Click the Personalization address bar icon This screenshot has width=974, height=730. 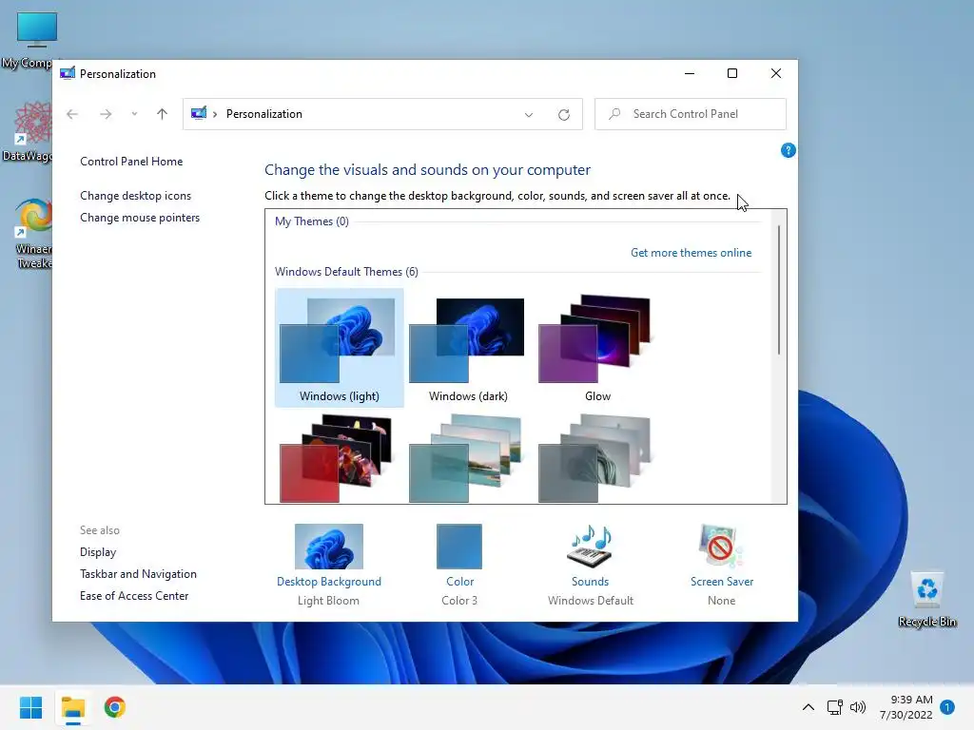(x=199, y=114)
